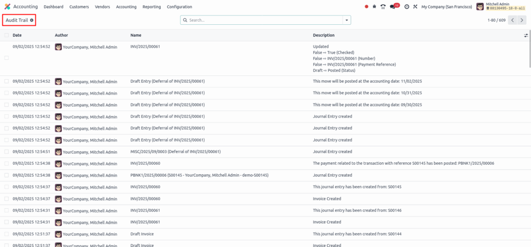This screenshot has height=247, width=531.
Task: Click the vertical list scrollbar
Action: click(x=529, y=48)
